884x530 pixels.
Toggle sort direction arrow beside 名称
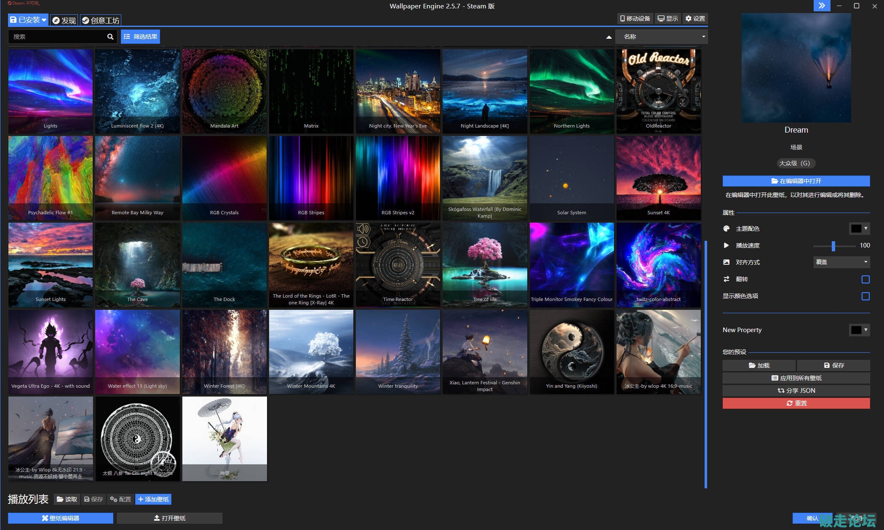(x=609, y=37)
